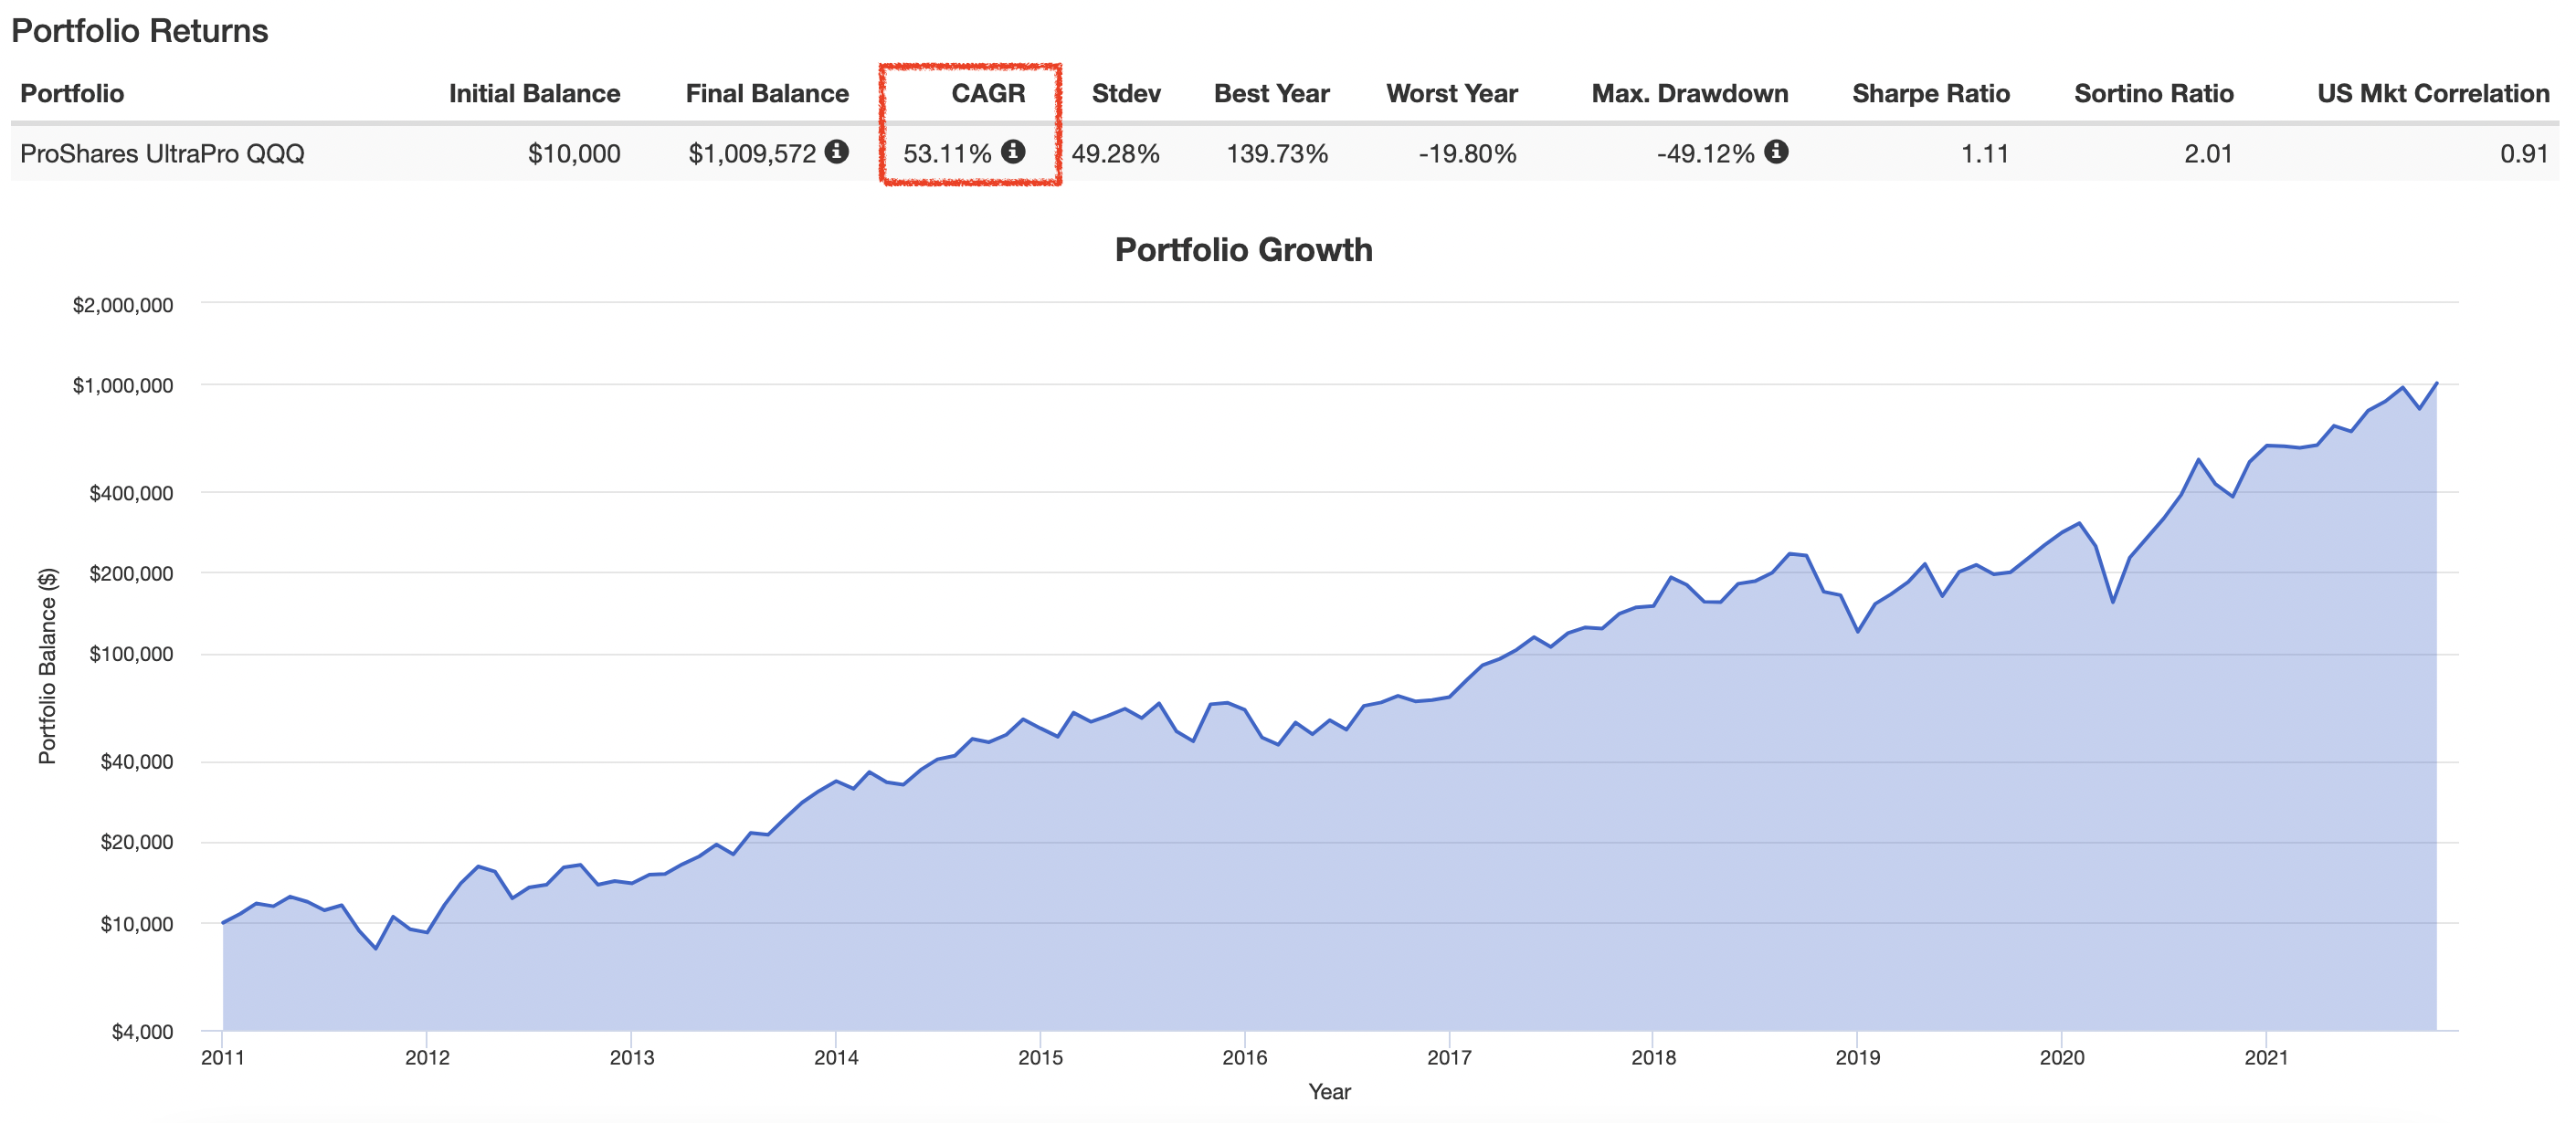The image size is (2576, 1123).
Task: Click the Portfolio Growth chart title
Action: [1243, 250]
